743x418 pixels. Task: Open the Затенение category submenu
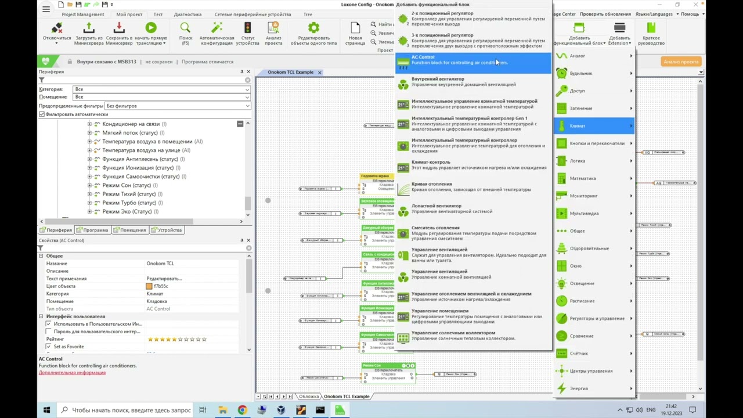(x=594, y=108)
